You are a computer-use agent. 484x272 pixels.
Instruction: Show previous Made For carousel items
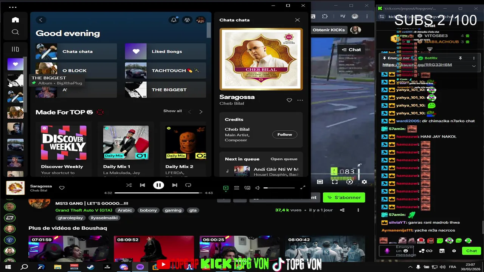190,112
